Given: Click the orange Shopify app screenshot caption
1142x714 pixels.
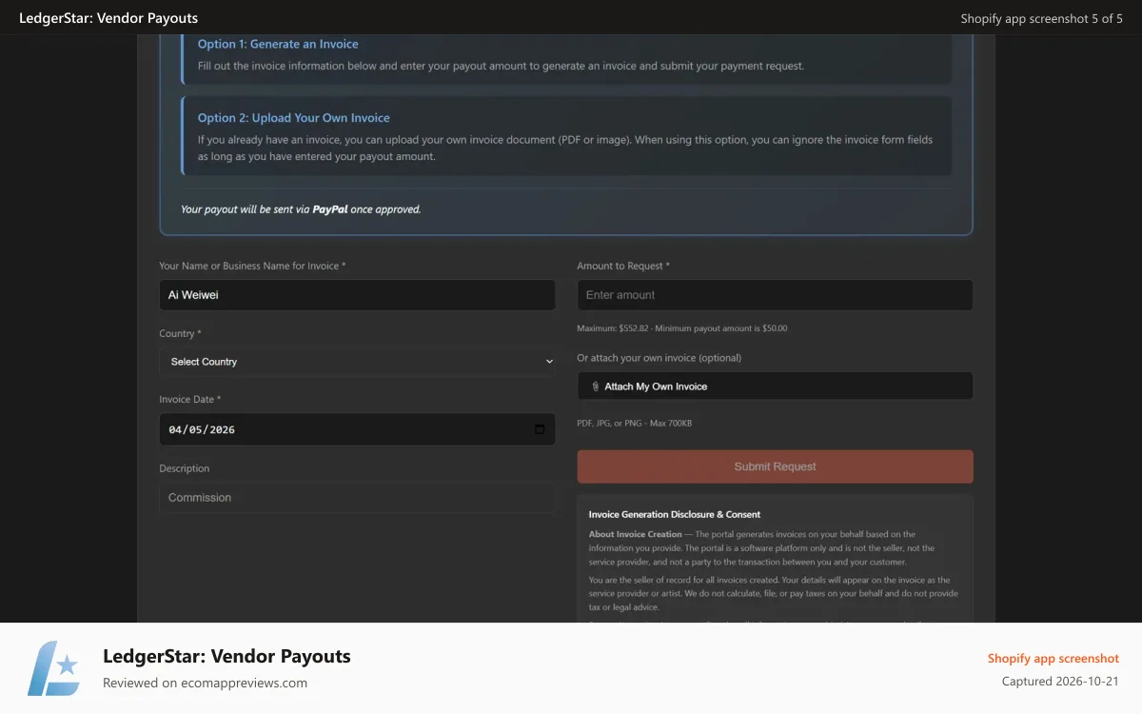Looking at the screenshot, I should (x=1053, y=658).
